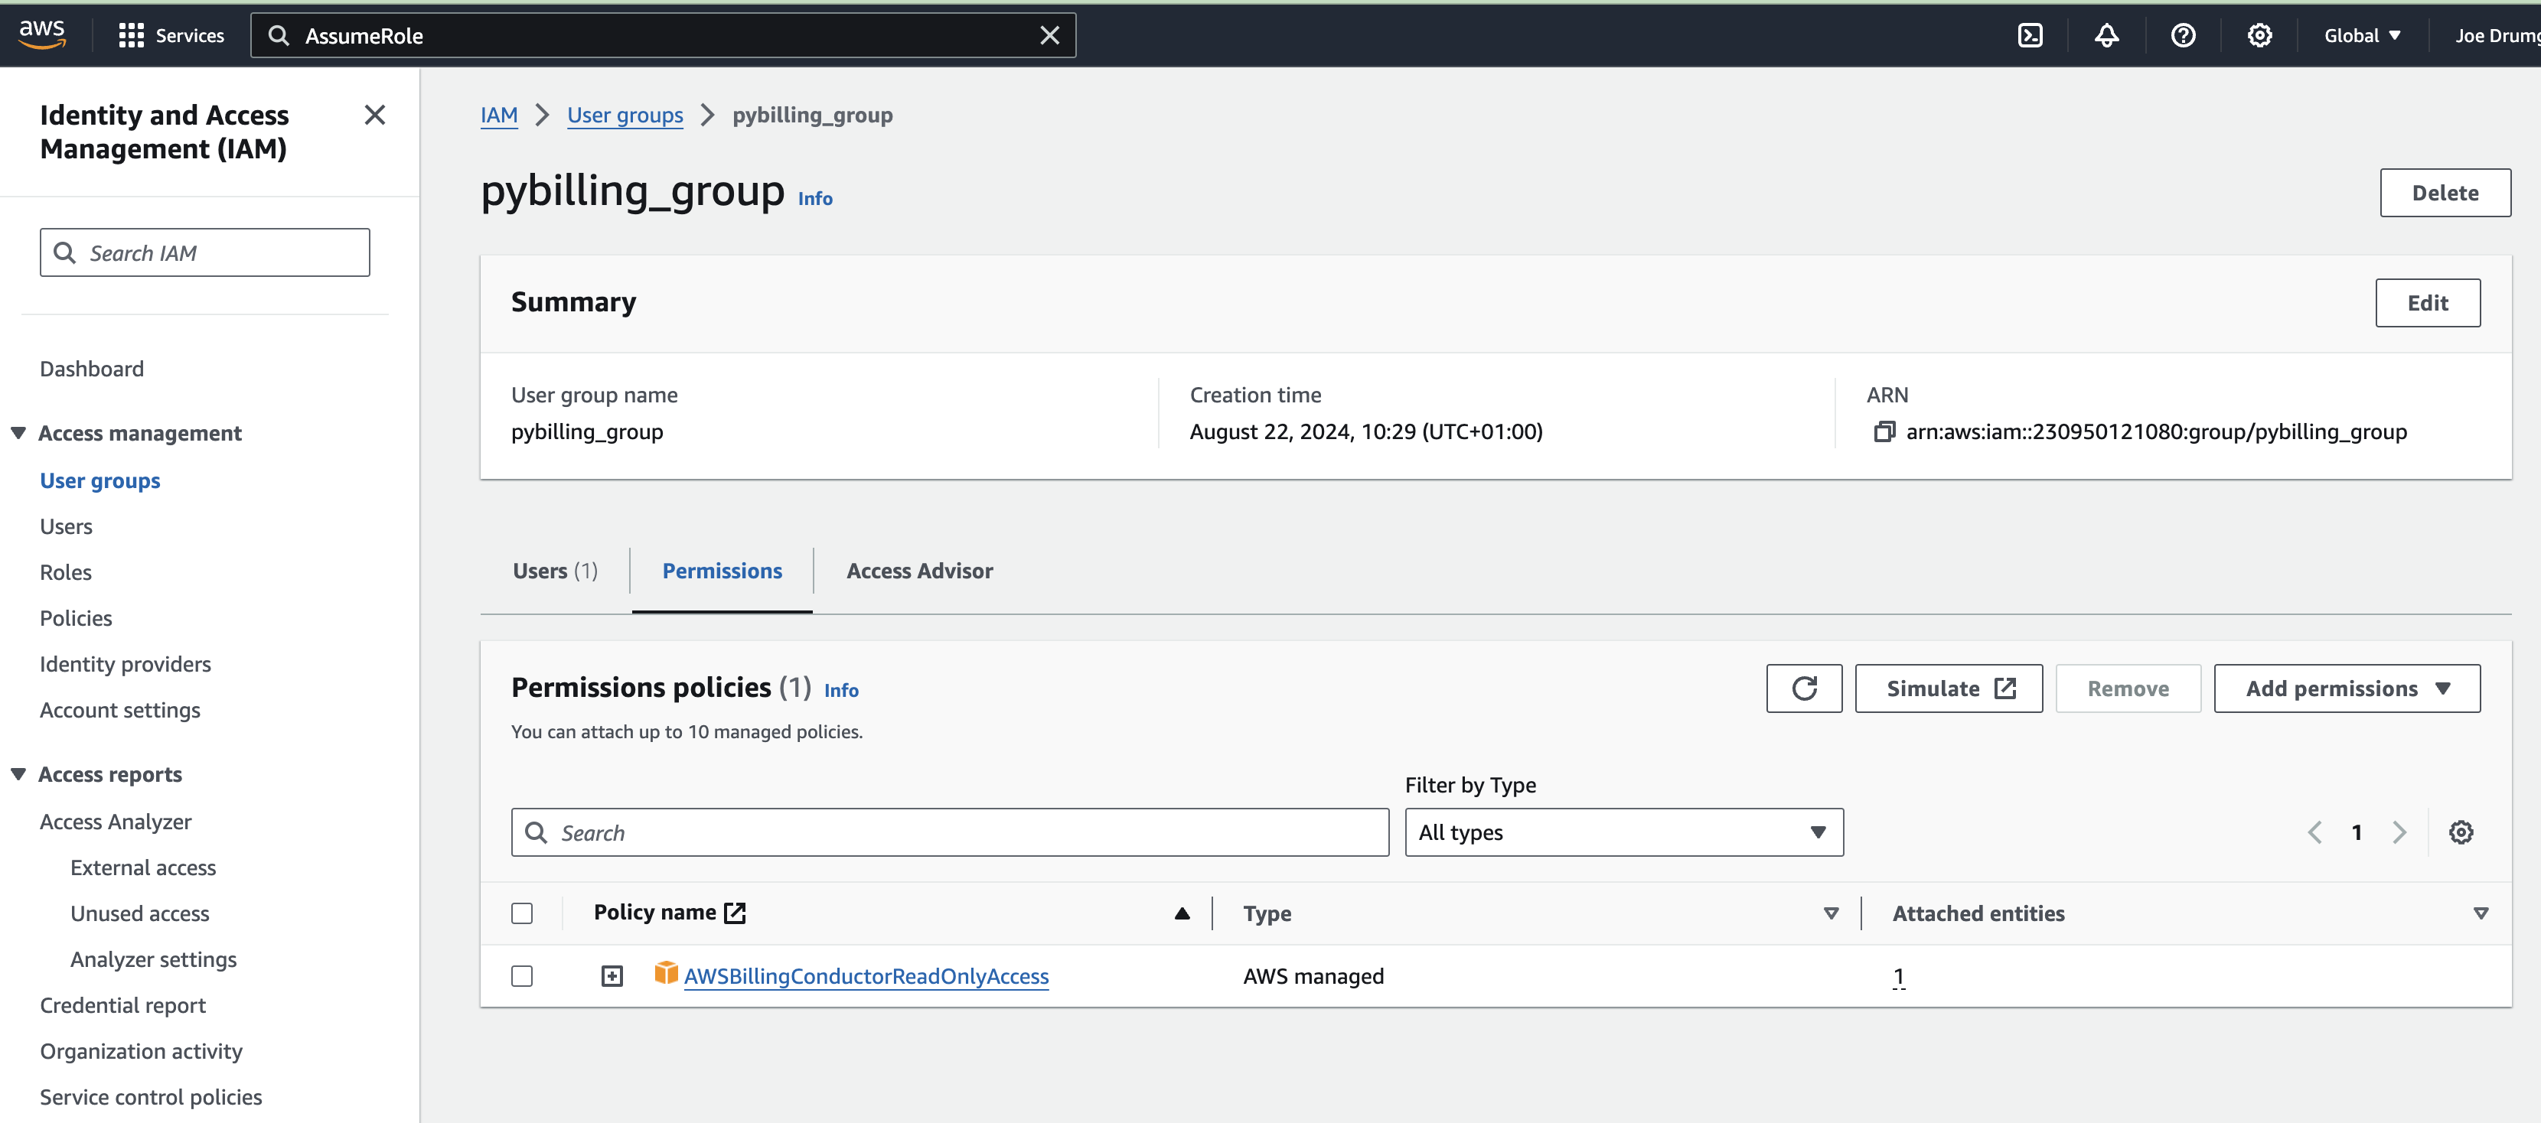
Task: Collapse the Access reports section
Action: point(18,774)
